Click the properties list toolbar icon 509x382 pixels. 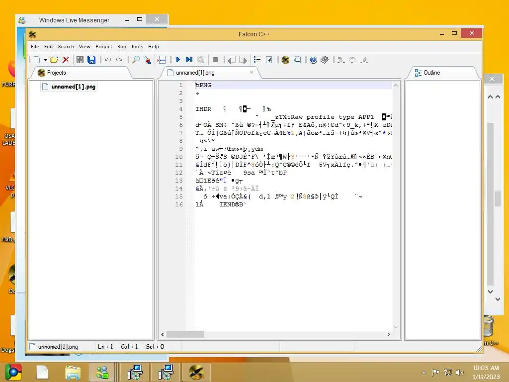pyautogui.click(x=297, y=60)
